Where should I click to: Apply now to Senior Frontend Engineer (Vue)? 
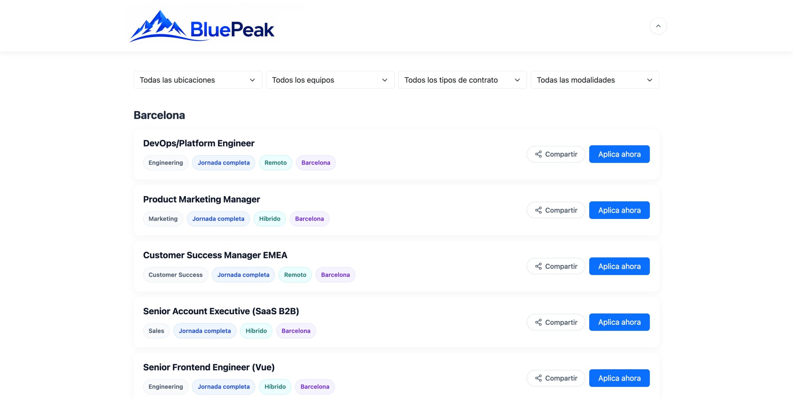click(619, 378)
